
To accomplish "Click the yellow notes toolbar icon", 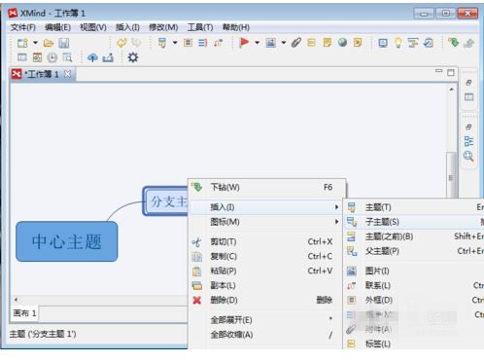I will (x=328, y=43).
